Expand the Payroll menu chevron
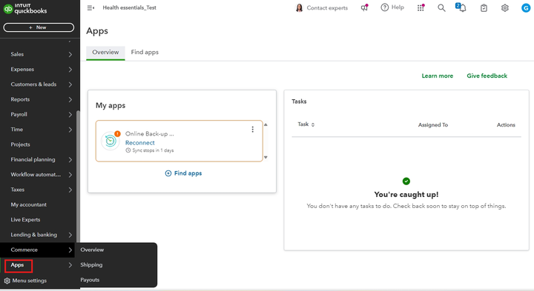The width and height of the screenshot is (534, 291). (70, 115)
